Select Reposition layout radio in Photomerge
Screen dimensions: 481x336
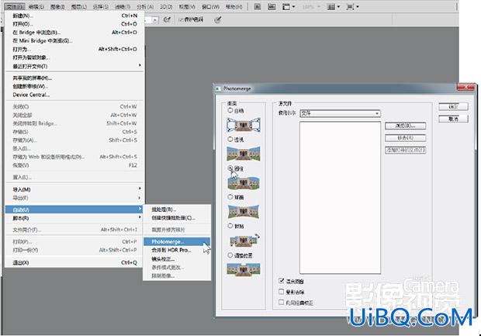click(x=230, y=255)
